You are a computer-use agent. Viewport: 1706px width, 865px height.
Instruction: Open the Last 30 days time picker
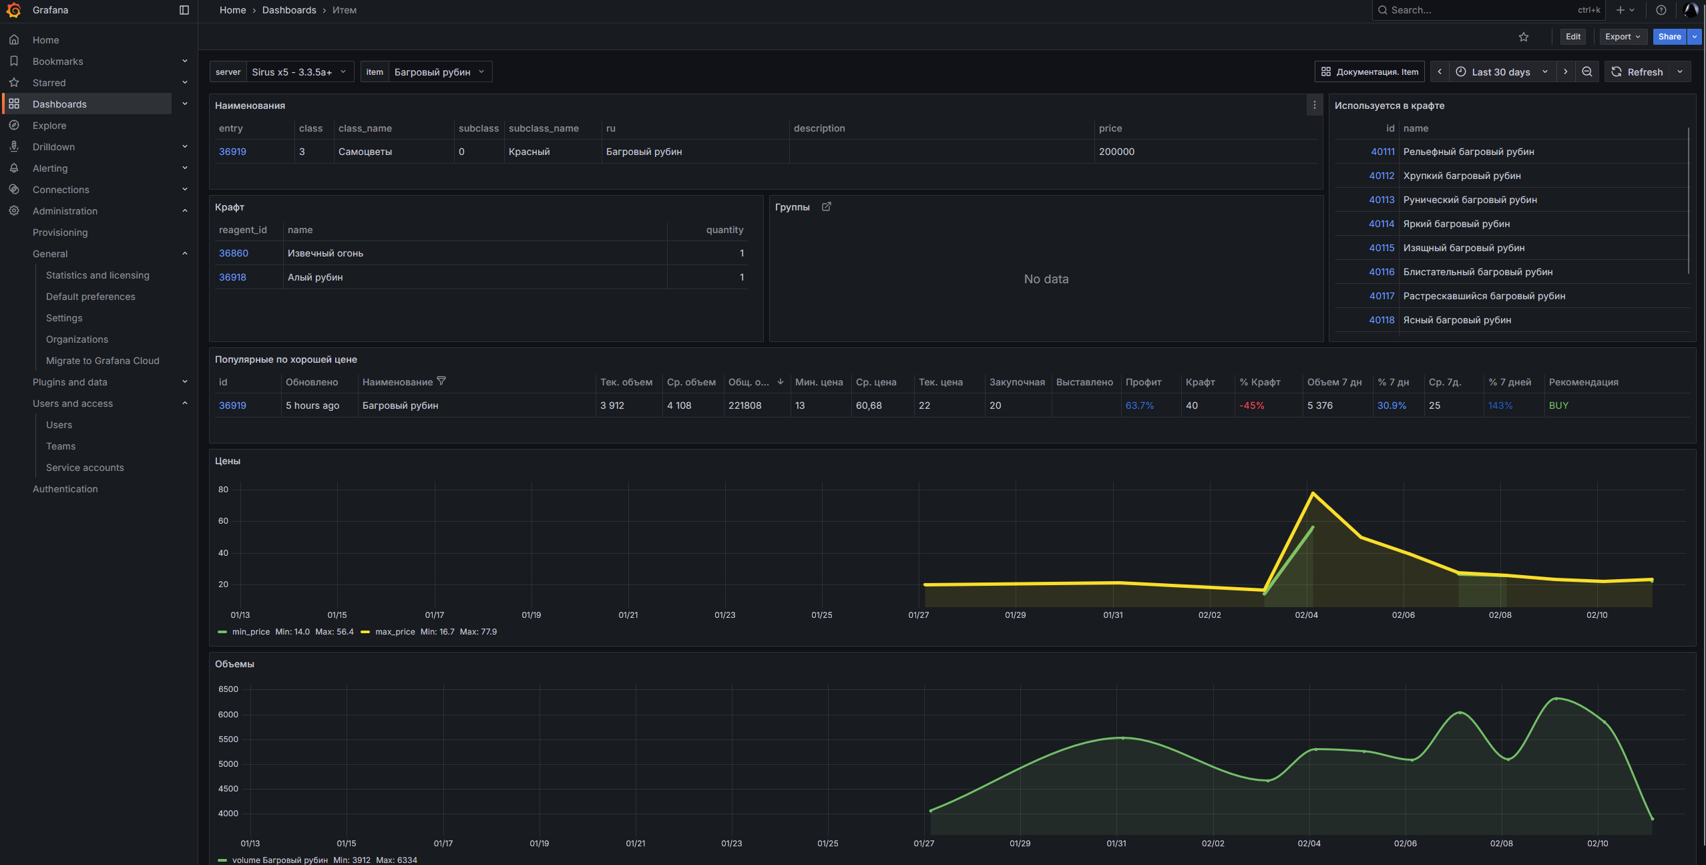1500,71
